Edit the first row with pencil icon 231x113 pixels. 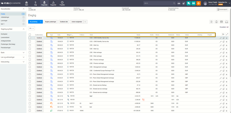(x=220, y=38)
